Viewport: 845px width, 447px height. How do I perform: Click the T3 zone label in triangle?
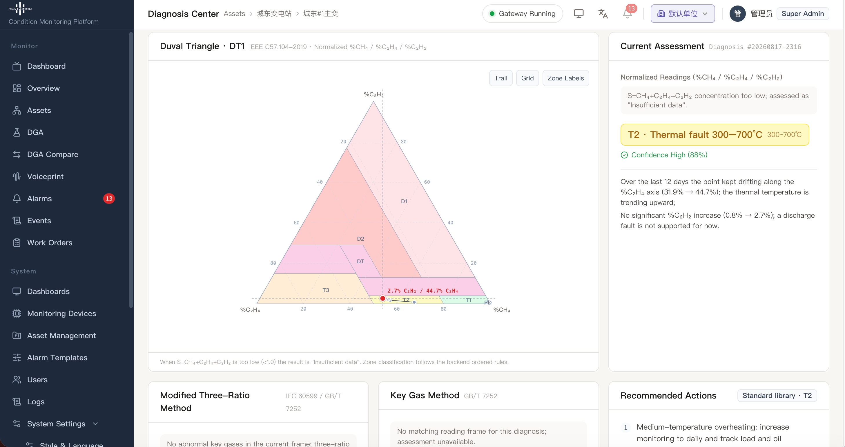point(325,290)
